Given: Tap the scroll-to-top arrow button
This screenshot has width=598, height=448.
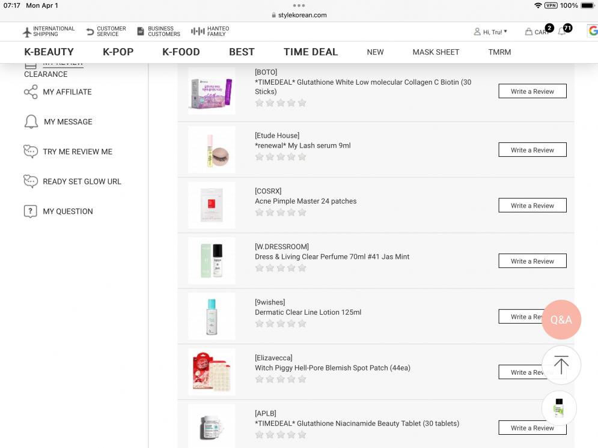Looking at the screenshot, I should pyautogui.click(x=561, y=365).
